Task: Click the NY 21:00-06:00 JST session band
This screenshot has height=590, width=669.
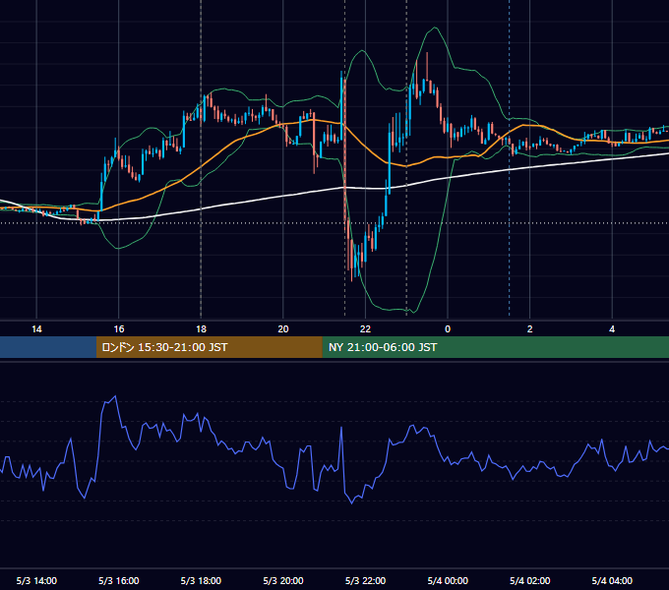Action: pyautogui.click(x=495, y=347)
